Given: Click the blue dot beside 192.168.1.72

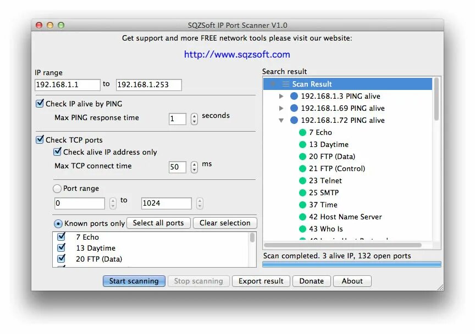Looking at the screenshot, I should [x=294, y=120].
